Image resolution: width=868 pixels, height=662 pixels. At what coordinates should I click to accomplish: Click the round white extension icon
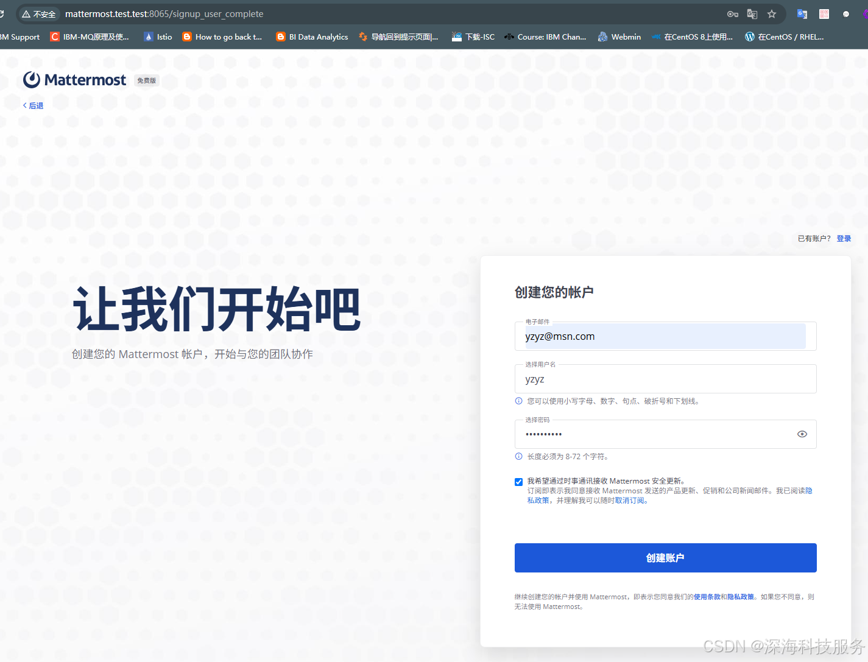(x=846, y=14)
